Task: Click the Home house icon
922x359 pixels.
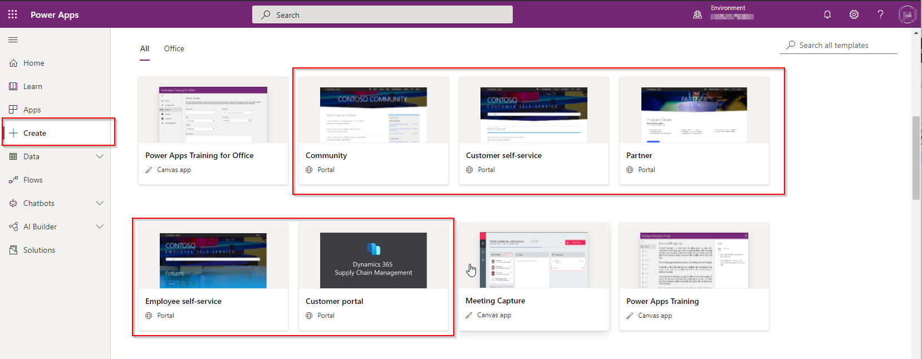Action: click(x=13, y=63)
